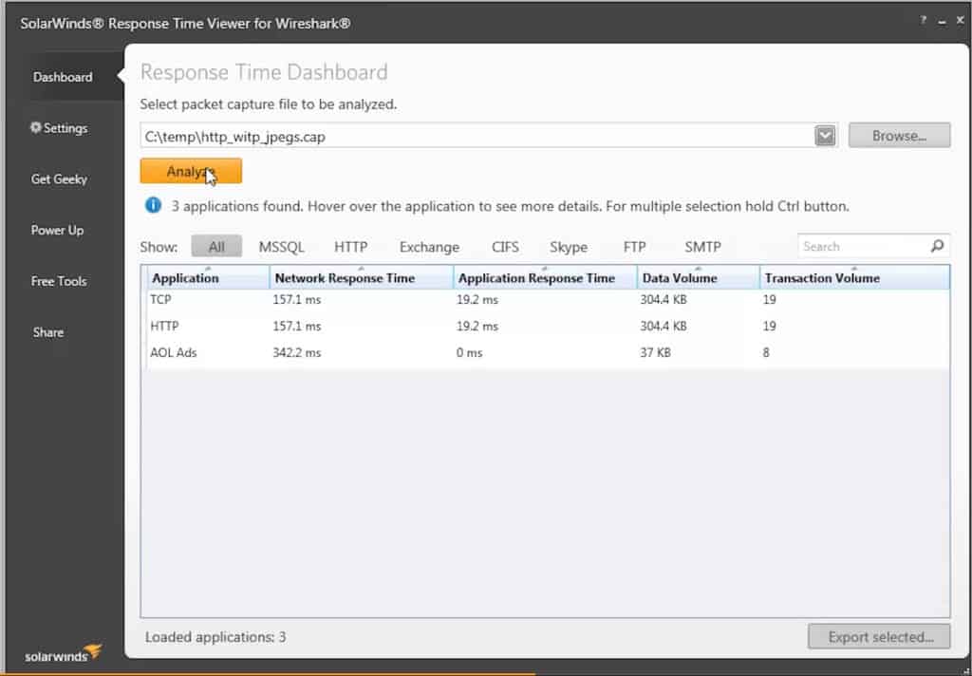Open the Power Up section

pyautogui.click(x=57, y=230)
